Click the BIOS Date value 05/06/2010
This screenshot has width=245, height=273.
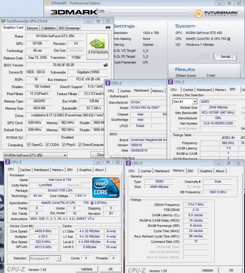click(149, 151)
